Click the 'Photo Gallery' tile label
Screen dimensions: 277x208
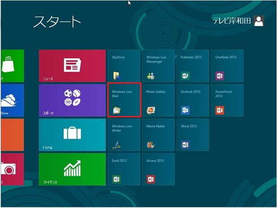pos(156,92)
